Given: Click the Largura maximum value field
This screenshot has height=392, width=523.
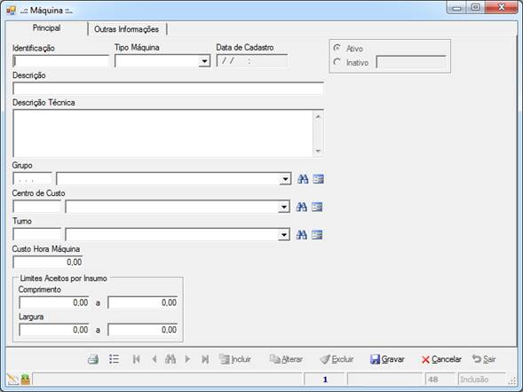Looking at the screenshot, I should (143, 330).
